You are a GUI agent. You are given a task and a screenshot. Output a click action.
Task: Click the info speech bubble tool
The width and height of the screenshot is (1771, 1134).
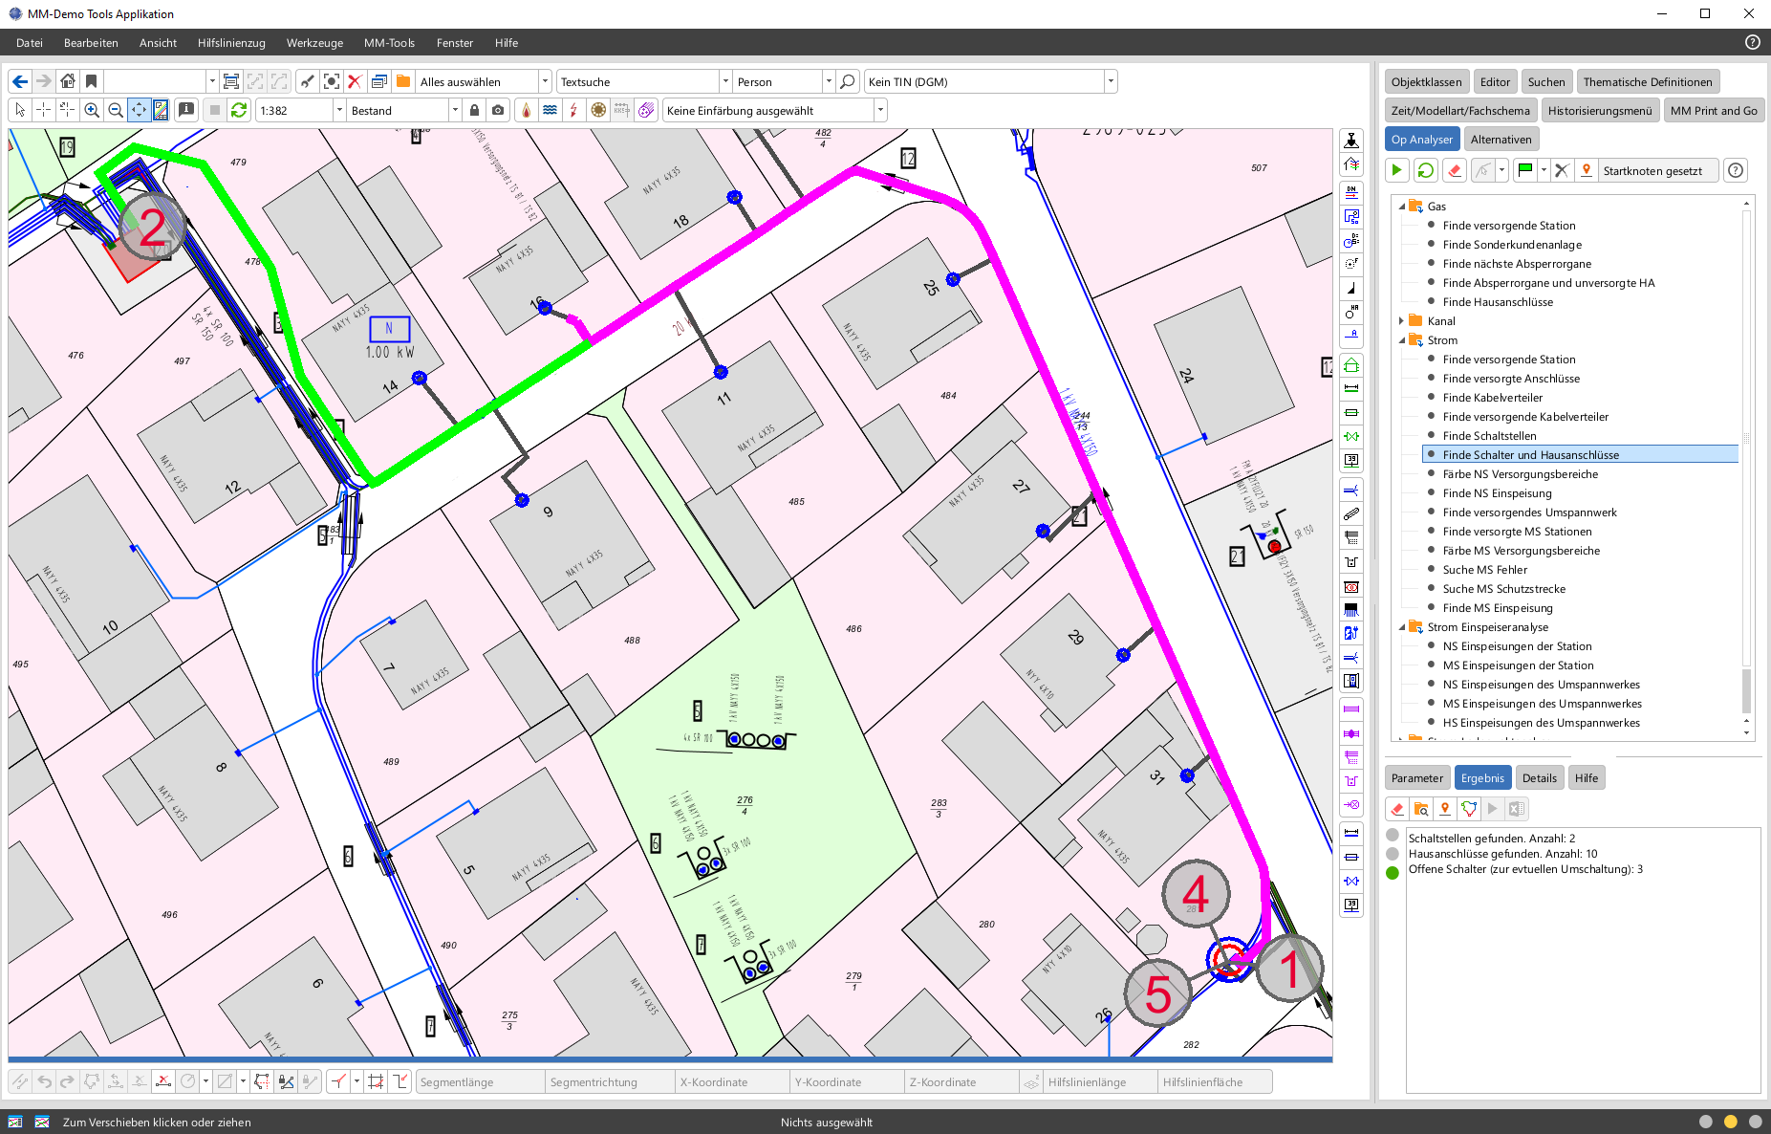pyautogui.click(x=186, y=110)
